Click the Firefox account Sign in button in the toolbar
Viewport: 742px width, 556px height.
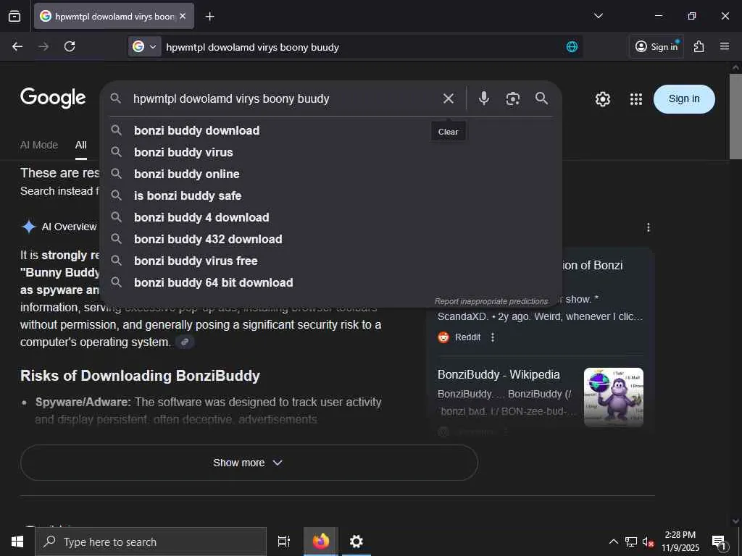(656, 46)
